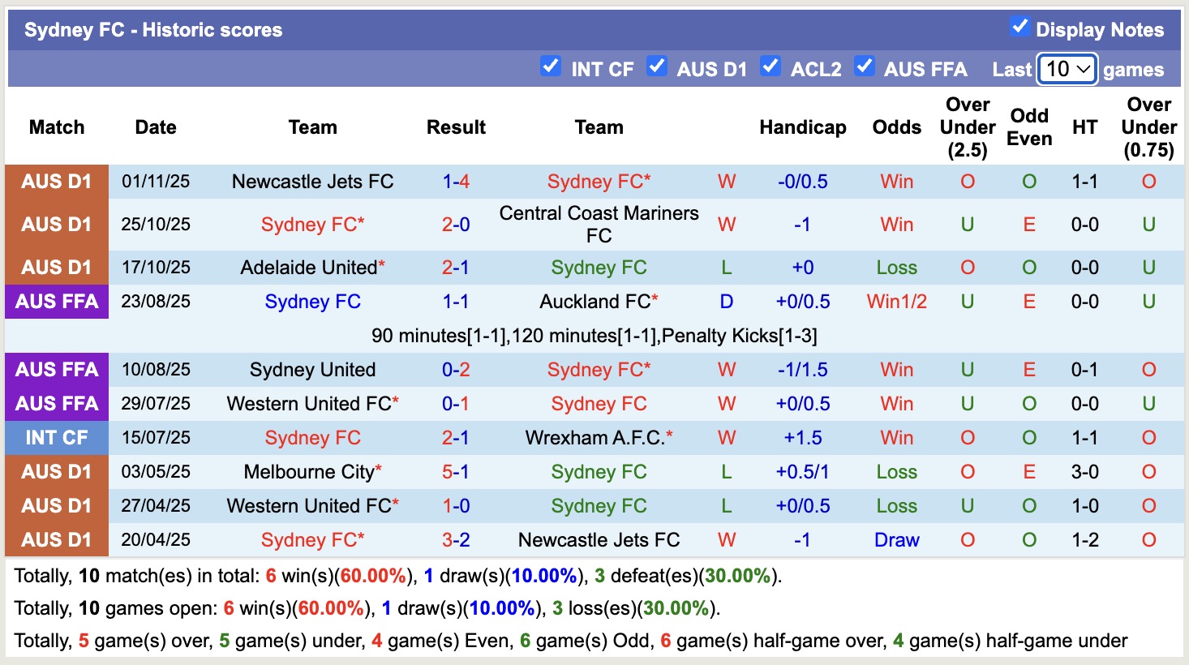The image size is (1189, 665).
Task: Click the AUS D1 badge on the top row
Action: (57, 181)
